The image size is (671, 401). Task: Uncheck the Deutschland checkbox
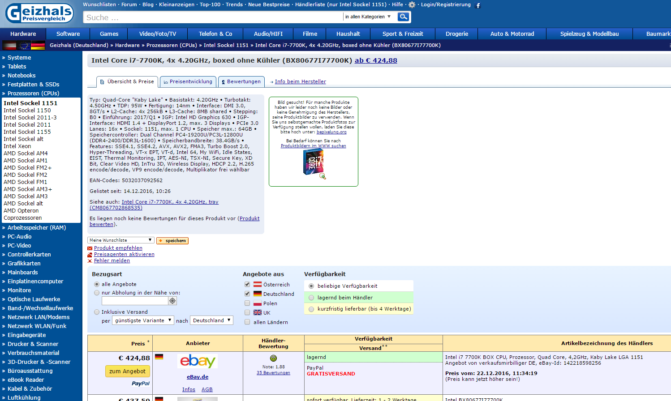tap(247, 294)
